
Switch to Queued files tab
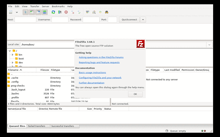point(17,126)
